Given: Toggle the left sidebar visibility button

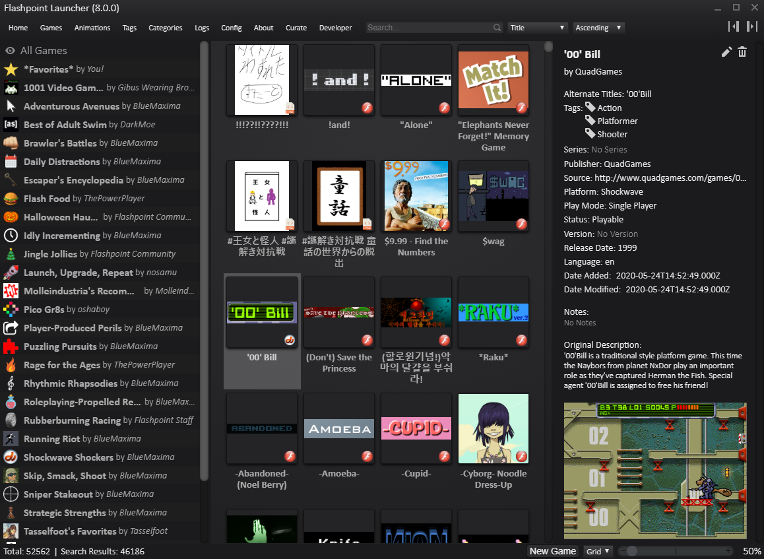Looking at the screenshot, I should point(733,26).
